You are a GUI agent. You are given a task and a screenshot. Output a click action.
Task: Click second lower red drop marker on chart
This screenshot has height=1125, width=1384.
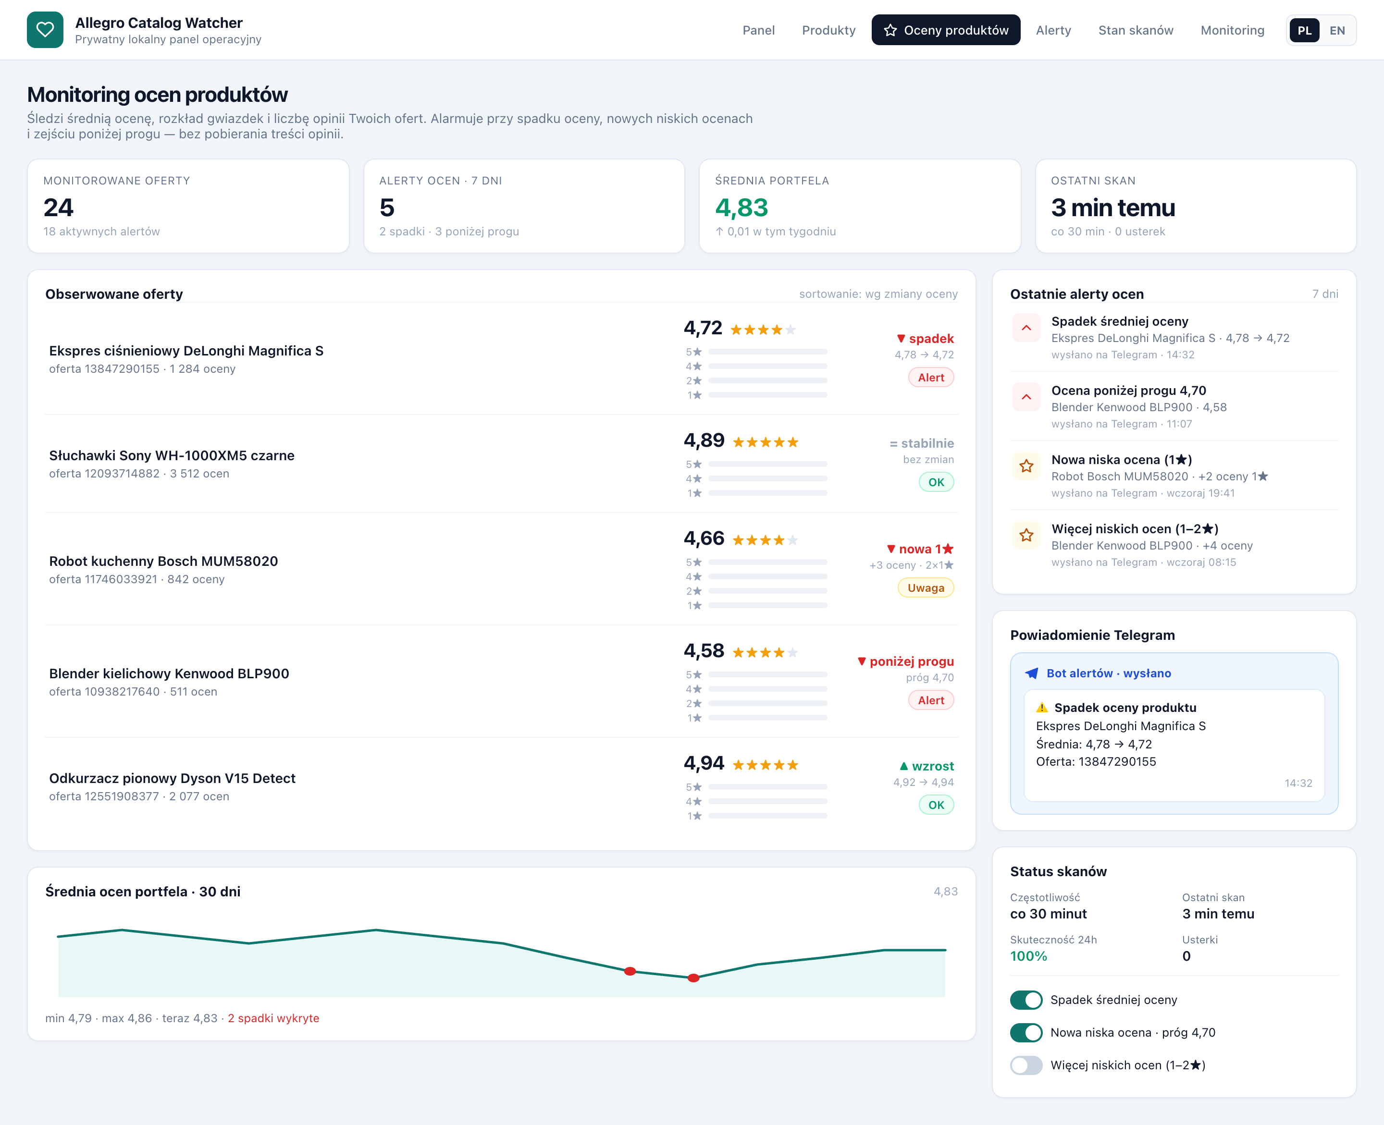point(693,978)
